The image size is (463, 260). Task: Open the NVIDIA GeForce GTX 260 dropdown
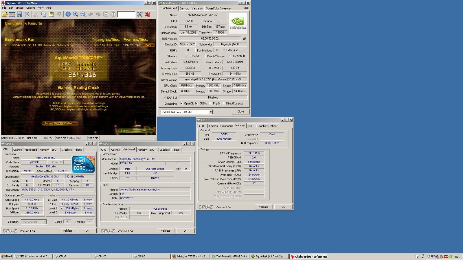tap(210, 112)
